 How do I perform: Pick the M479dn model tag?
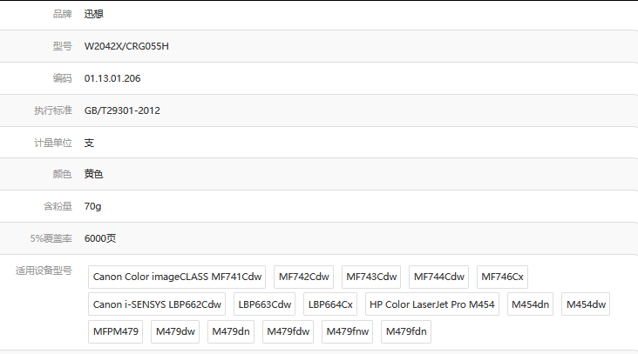[x=231, y=331]
